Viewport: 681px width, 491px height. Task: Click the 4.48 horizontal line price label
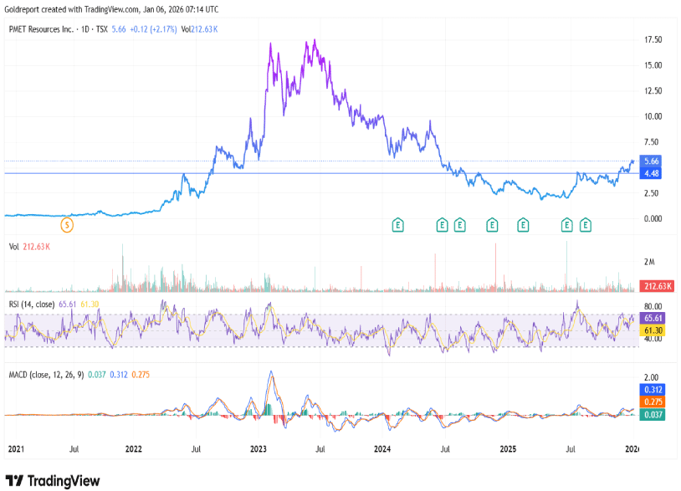point(652,173)
